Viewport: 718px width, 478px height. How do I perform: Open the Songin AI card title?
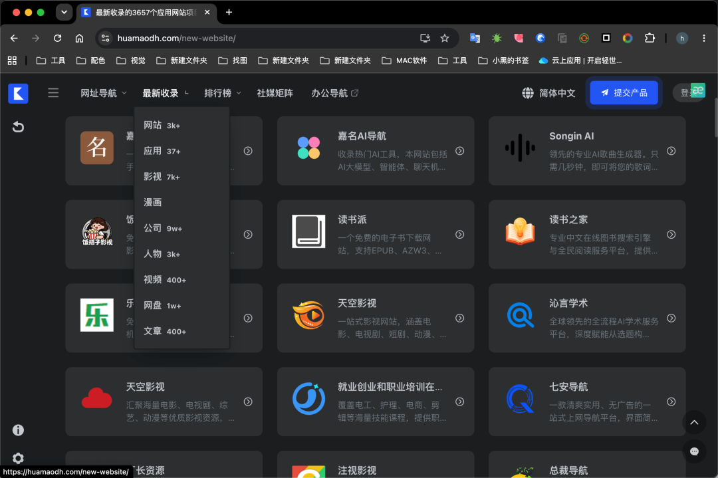tap(572, 136)
